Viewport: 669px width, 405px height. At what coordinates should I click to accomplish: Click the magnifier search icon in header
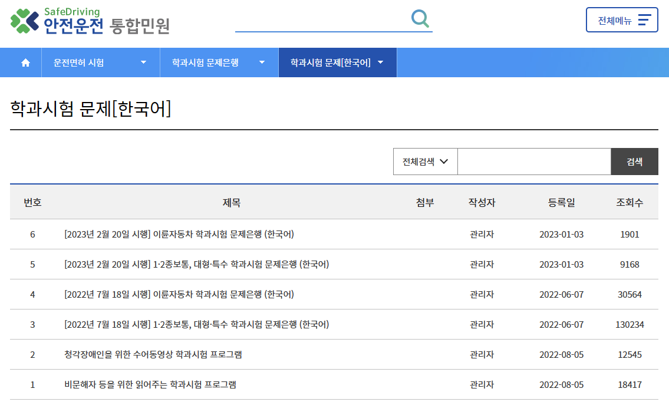point(420,19)
